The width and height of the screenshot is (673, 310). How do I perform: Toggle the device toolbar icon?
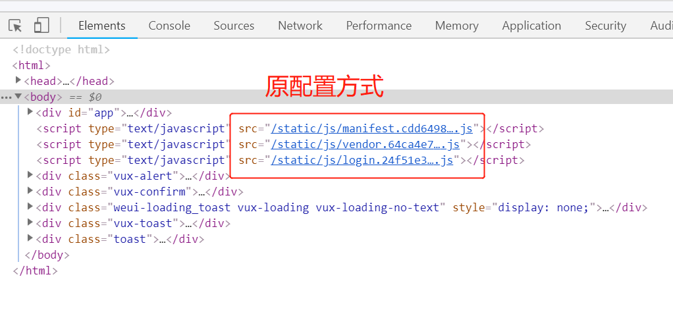click(x=41, y=26)
